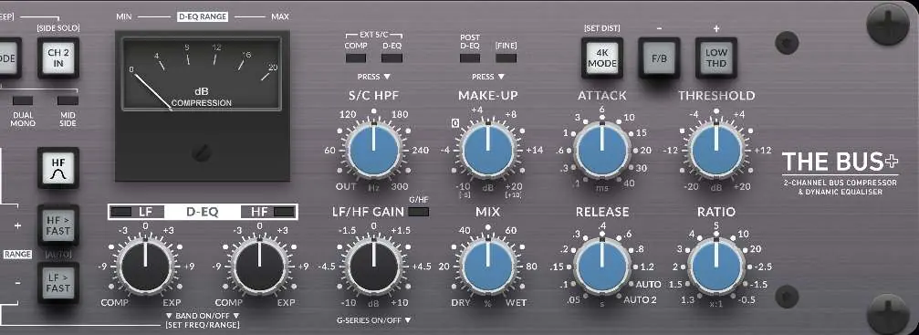
Task: Click the RELEASE time knob
Action: (x=602, y=267)
